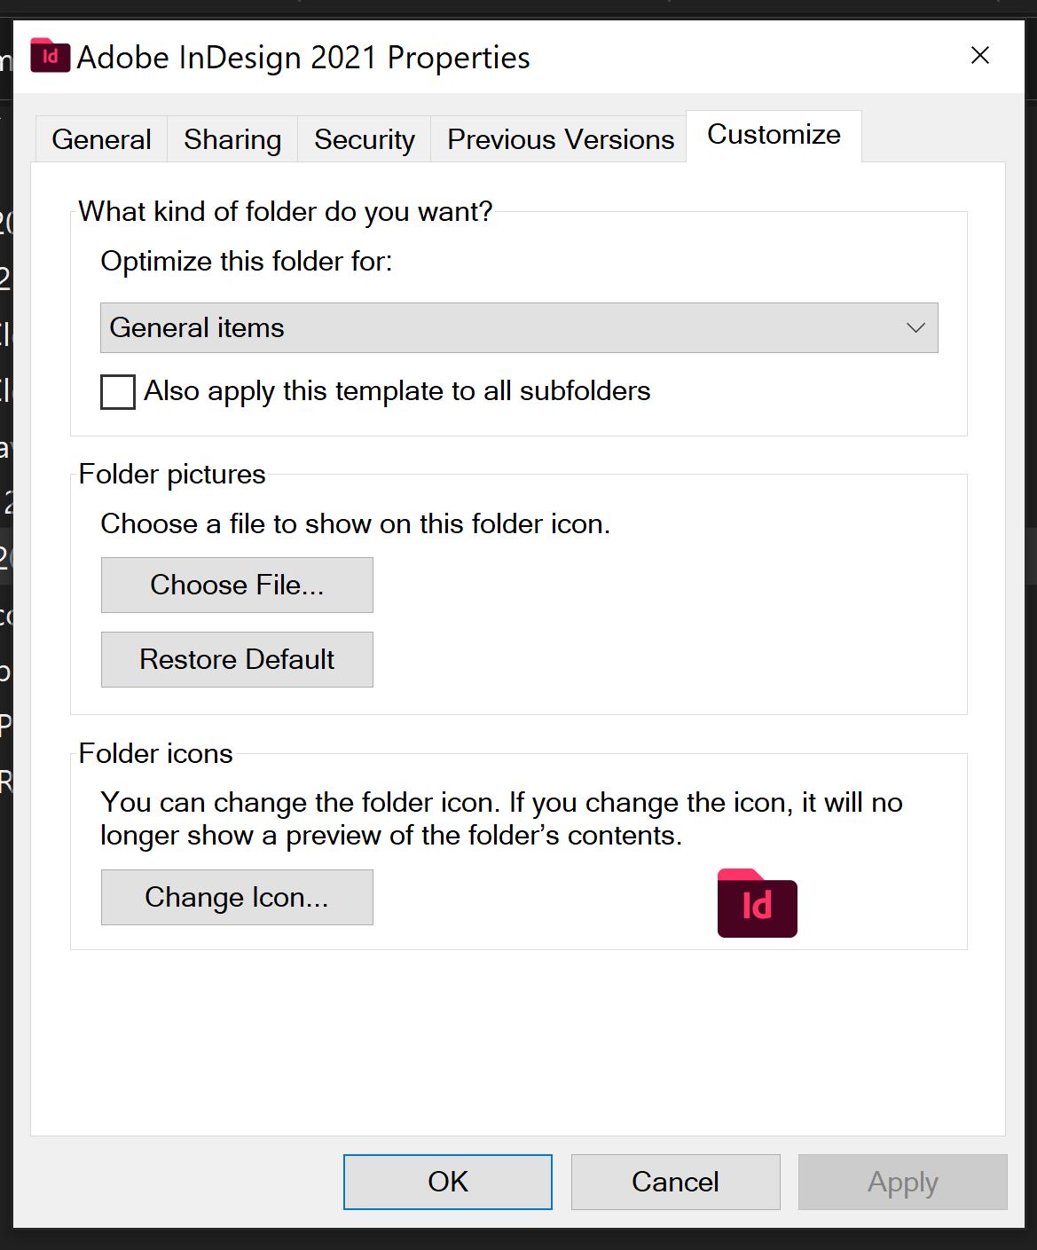Click Restore Default

click(236, 658)
